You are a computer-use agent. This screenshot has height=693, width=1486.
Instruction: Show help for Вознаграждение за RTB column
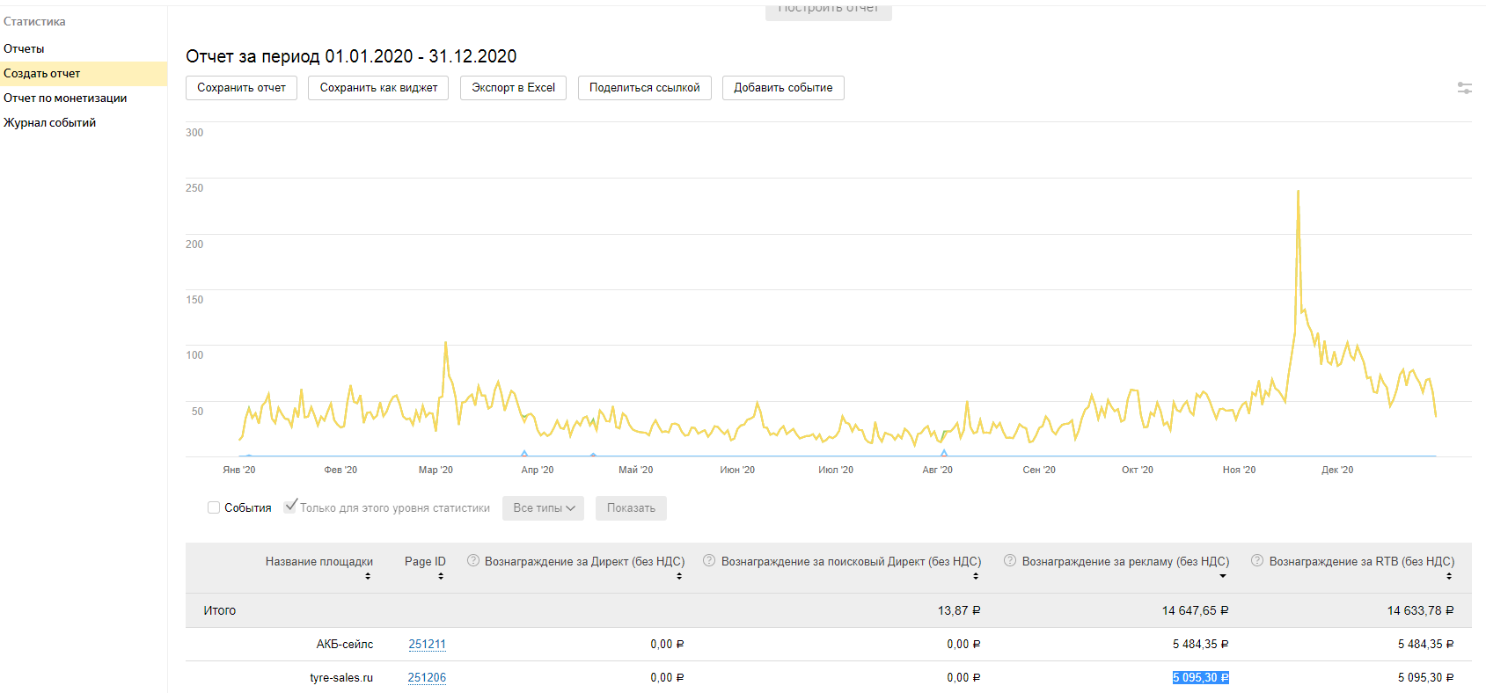coord(1257,561)
